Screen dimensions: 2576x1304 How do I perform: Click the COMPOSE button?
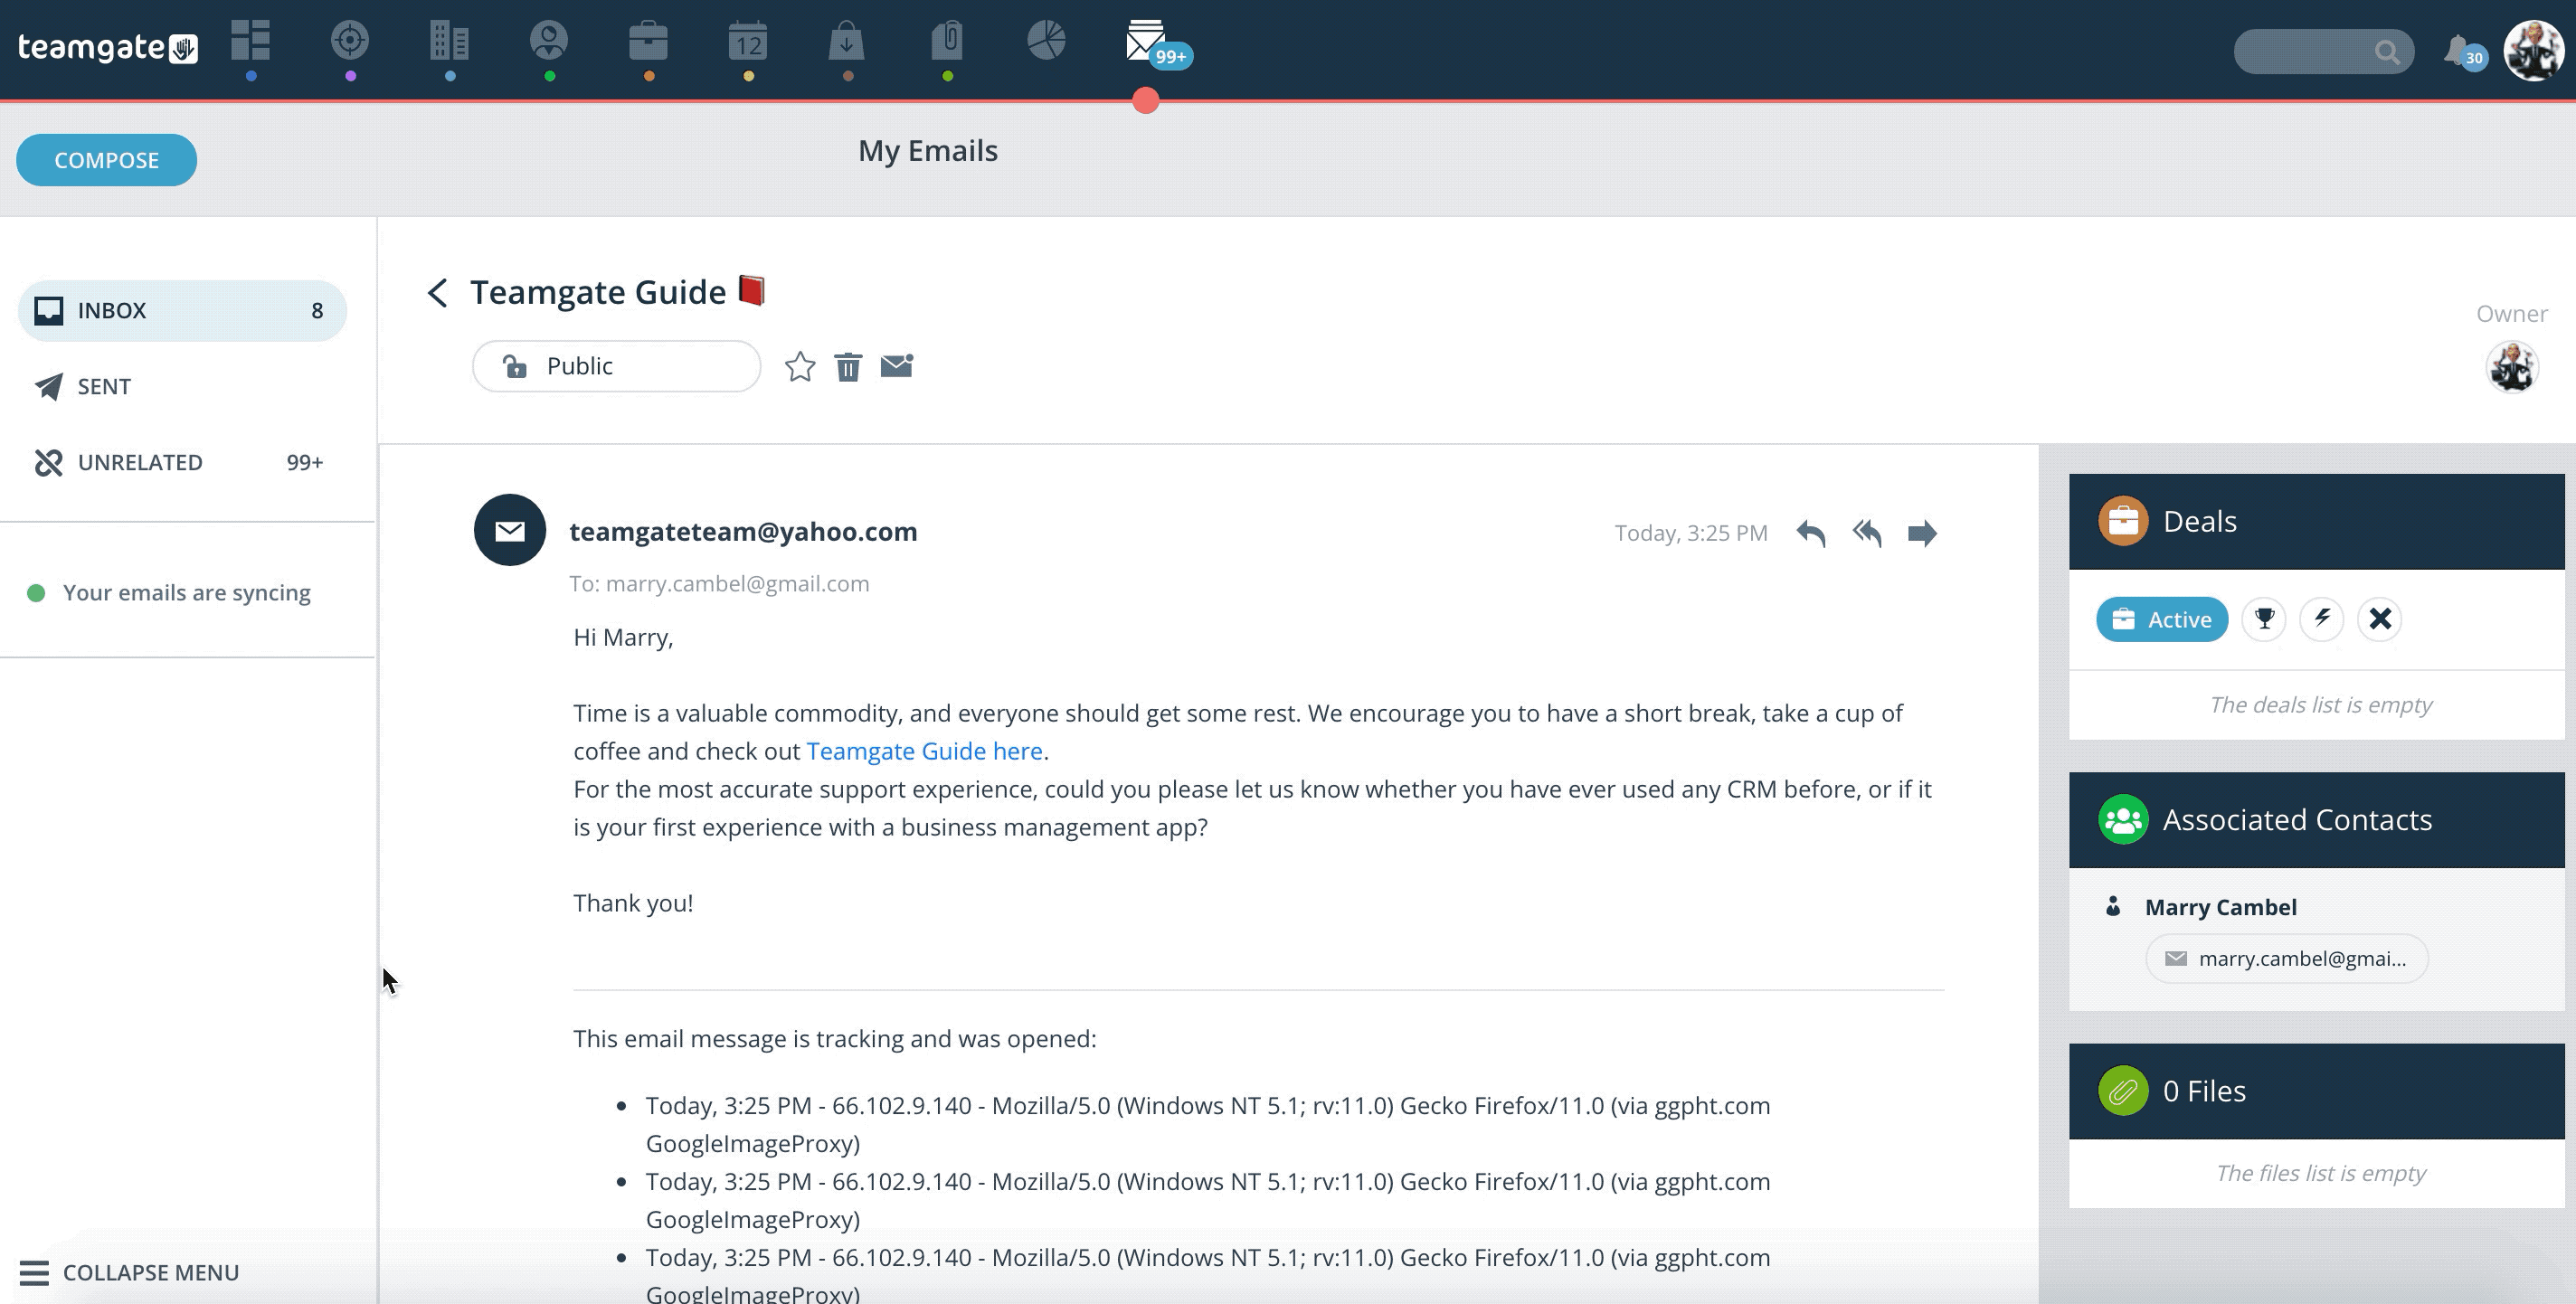106,160
